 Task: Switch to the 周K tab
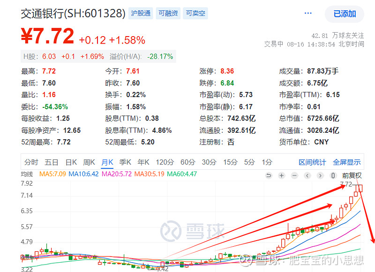point(89,162)
